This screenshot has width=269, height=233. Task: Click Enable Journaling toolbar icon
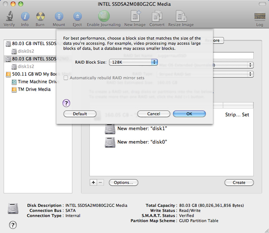[x=104, y=16]
